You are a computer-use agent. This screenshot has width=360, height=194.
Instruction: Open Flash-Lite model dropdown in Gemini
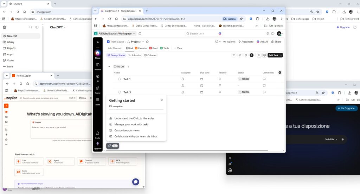(331, 139)
